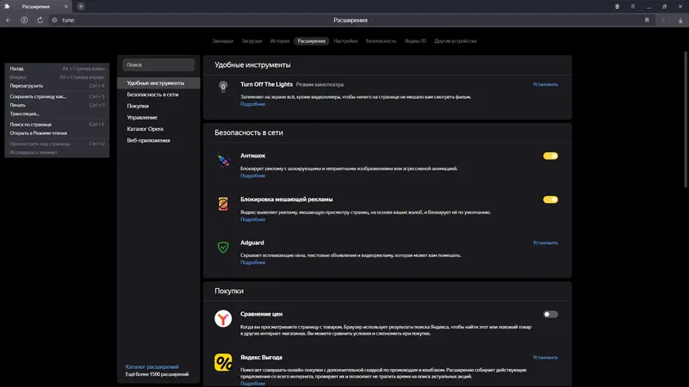Disable the Антишок toggle

[x=550, y=156]
